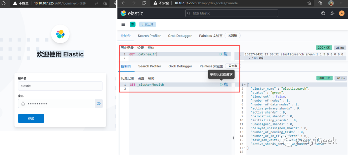The image size is (348, 157).
Task: Click the Elastic logo on the login page
Action: (x=60, y=34)
